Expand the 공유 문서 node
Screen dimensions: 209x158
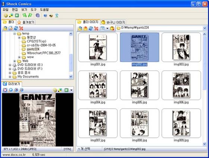point(10,73)
